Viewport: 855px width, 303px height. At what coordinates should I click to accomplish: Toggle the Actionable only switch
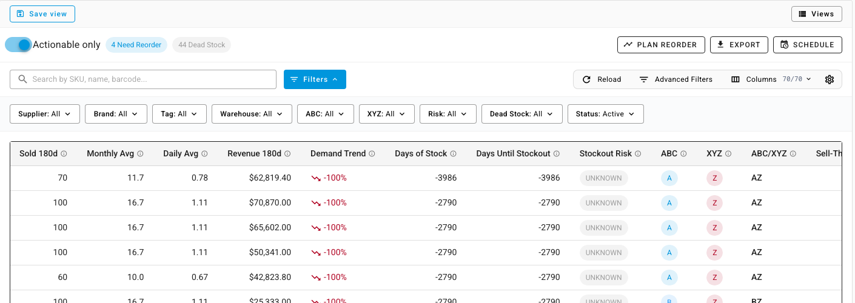(x=18, y=45)
